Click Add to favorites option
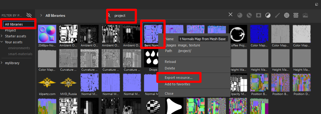Viewport: 321px width, 114px height. click(178, 84)
